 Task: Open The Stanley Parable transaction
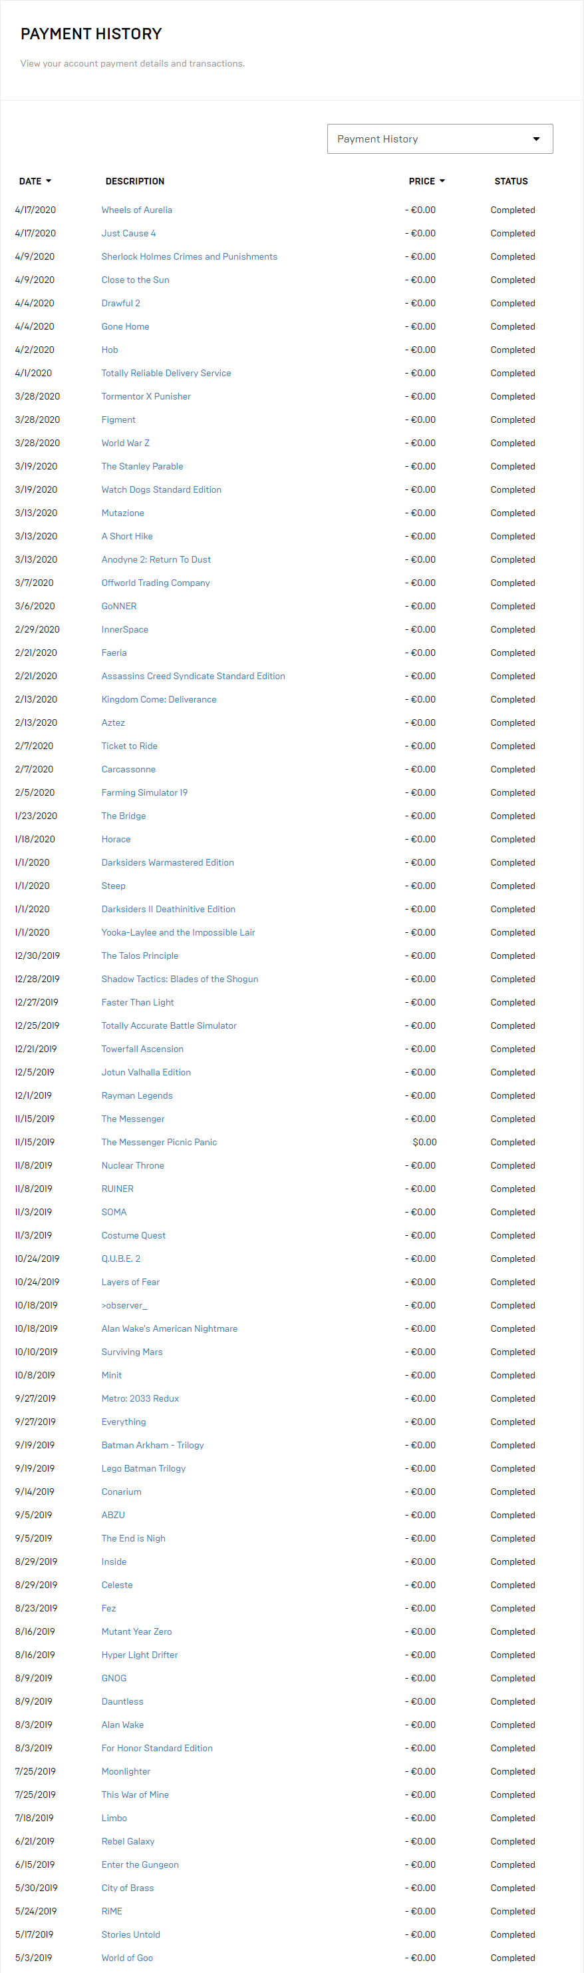pos(142,466)
